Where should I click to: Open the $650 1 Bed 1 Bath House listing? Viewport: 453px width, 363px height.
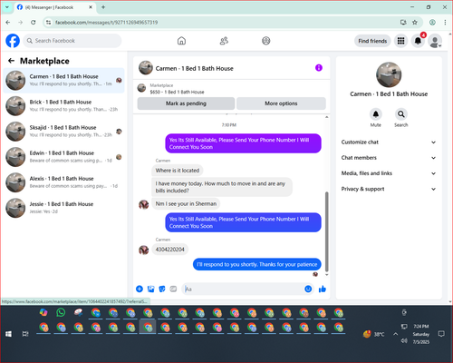[177, 92]
